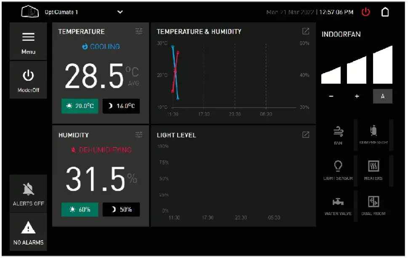Click the red power icon in top bar

[x=365, y=12]
